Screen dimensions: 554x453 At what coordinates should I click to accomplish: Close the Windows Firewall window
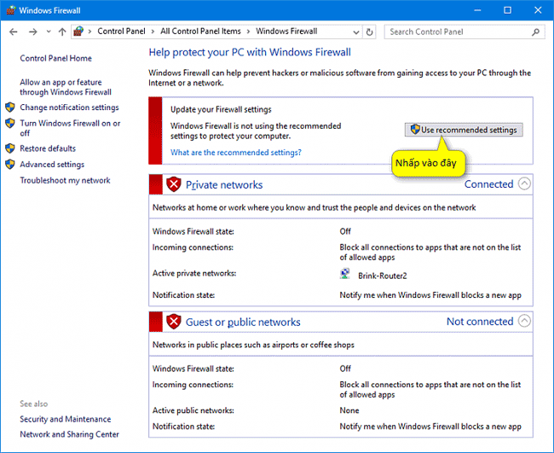pyautogui.click(x=538, y=10)
